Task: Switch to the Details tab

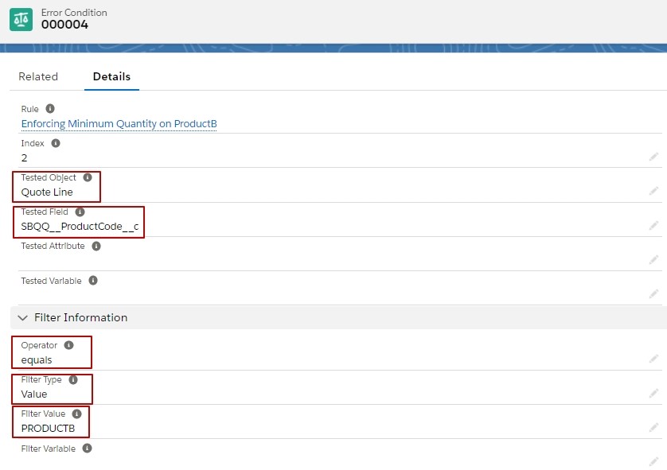Action: tap(111, 76)
